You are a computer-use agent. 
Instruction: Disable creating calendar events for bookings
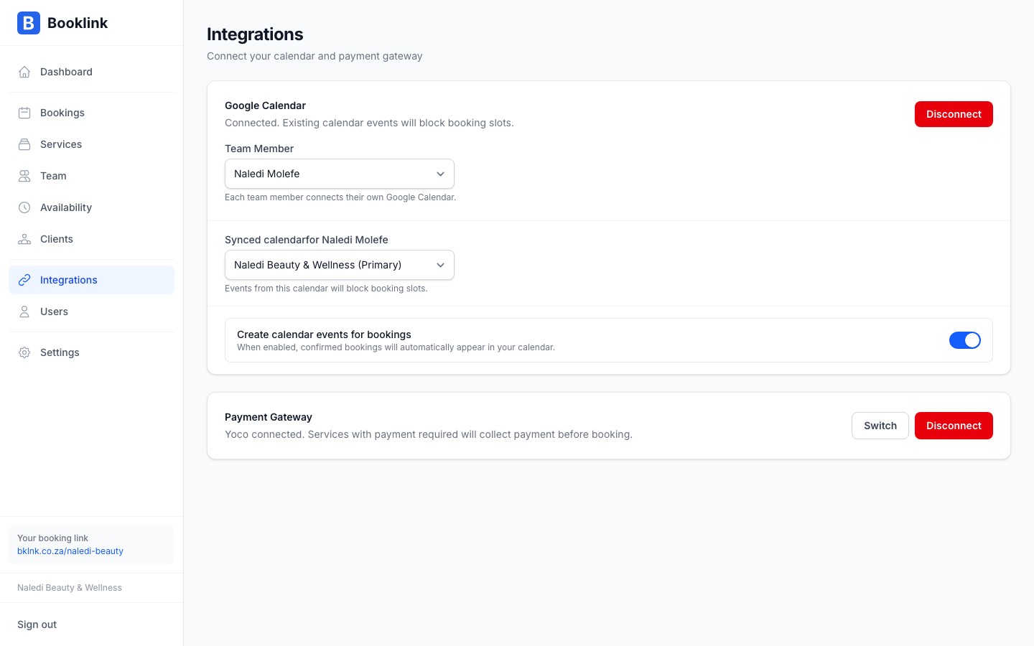[x=965, y=340]
